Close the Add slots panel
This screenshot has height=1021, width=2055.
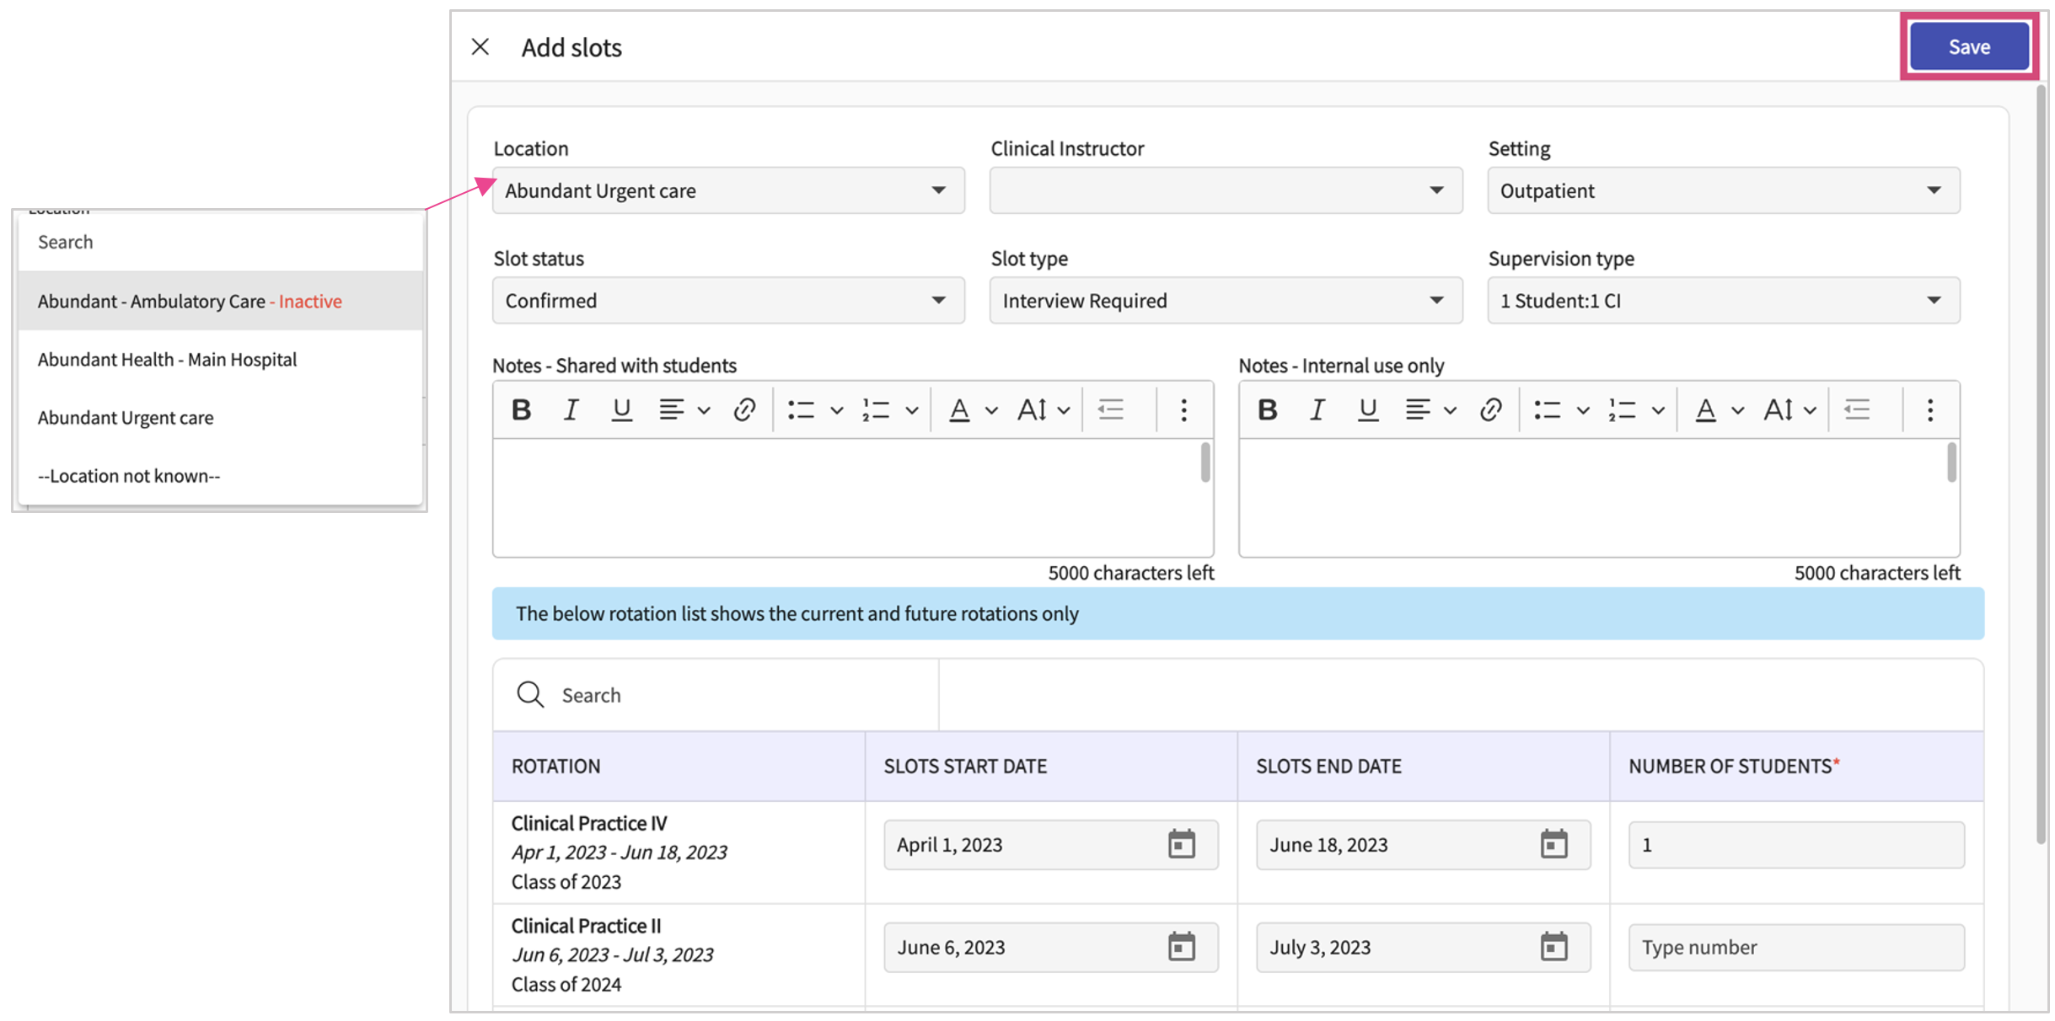click(480, 47)
